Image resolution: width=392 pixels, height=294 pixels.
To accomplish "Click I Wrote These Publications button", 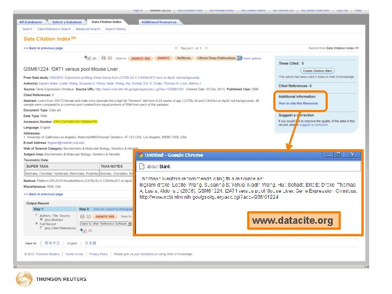I will point(217,58).
